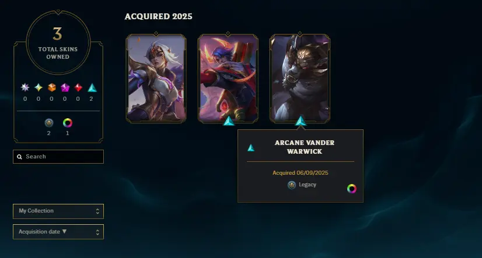This screenshot has width=482, height=258.
Task: Click the teal gem under the middle skin card
Action: point(228,121)
